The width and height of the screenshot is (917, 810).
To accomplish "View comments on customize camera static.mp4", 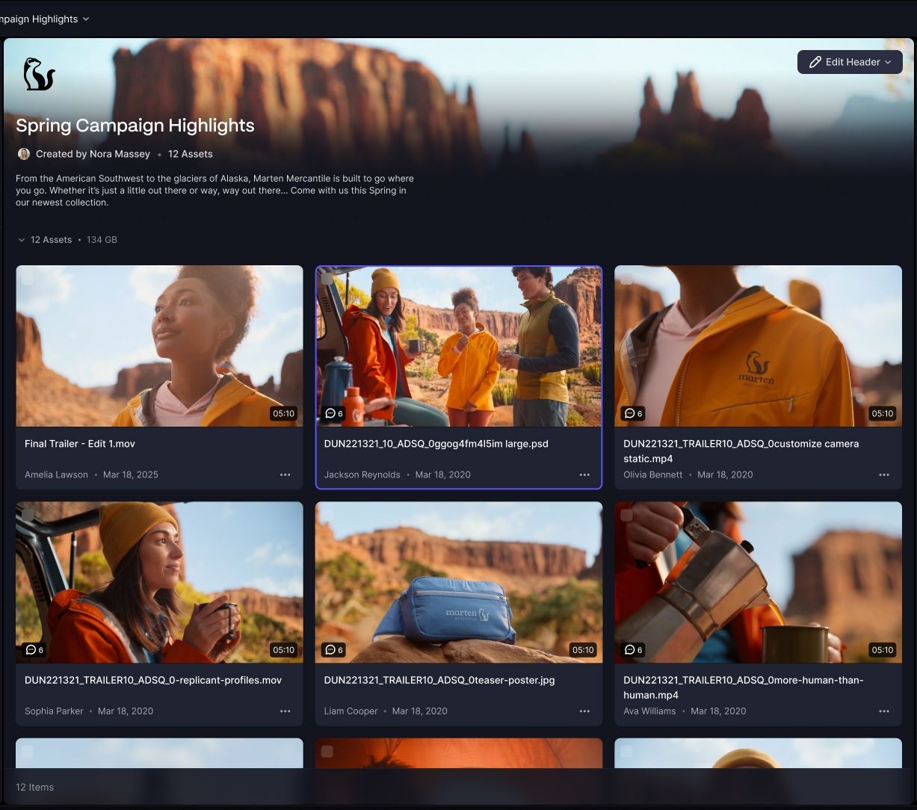I will [634, 413].
